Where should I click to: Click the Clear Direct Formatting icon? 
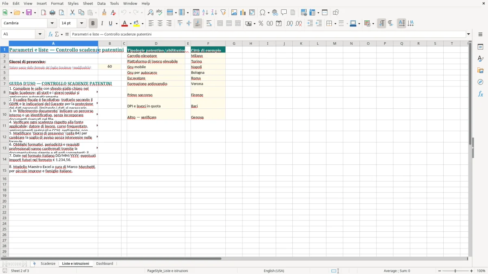113,13
